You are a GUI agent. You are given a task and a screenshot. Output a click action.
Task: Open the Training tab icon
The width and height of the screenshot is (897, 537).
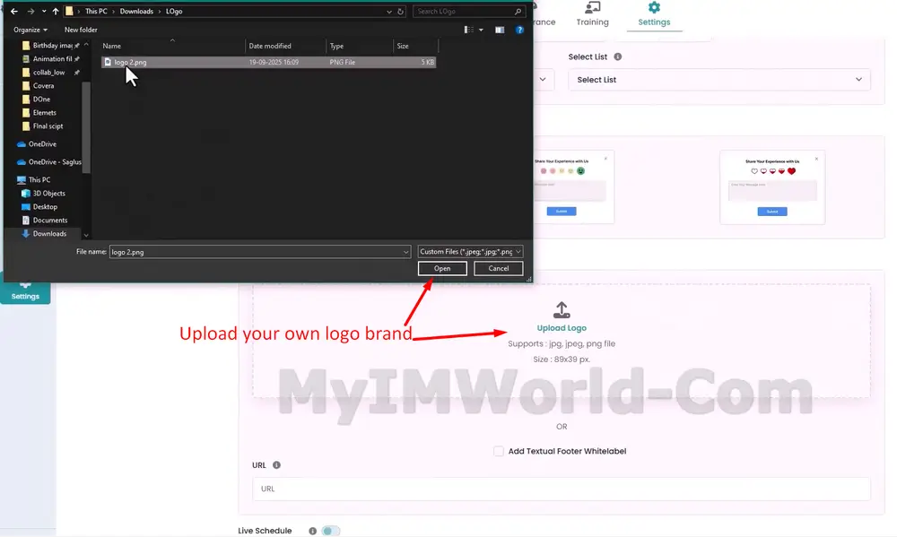[x=592, y=8]
